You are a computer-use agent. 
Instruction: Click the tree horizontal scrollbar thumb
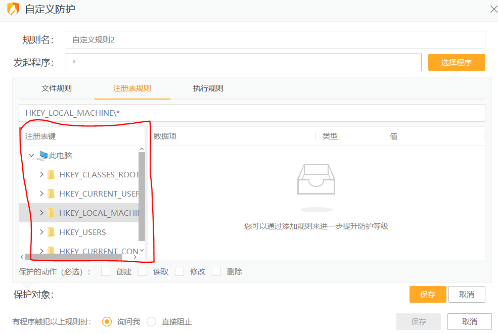pyautogui.click(x=74, y=257)
